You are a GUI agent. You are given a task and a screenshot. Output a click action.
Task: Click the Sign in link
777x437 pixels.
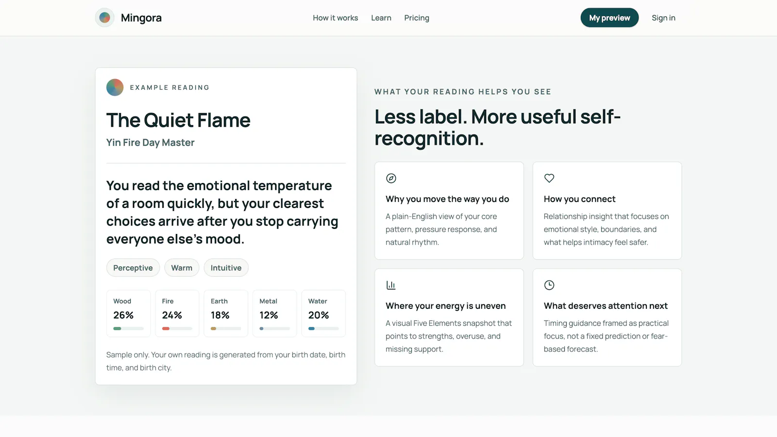point(663,18)
